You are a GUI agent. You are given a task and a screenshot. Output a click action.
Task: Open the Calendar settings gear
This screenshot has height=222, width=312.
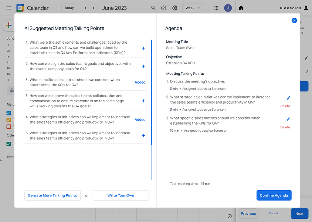coord(175,8)
